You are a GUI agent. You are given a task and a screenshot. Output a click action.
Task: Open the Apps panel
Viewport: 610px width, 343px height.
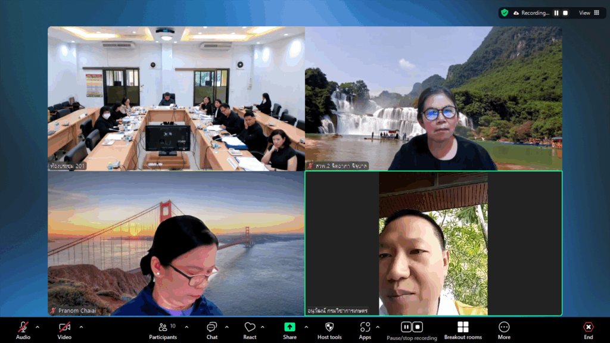365,330
